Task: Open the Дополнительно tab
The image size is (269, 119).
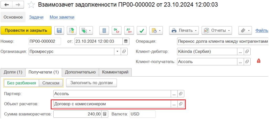Action: coord(80,72)
